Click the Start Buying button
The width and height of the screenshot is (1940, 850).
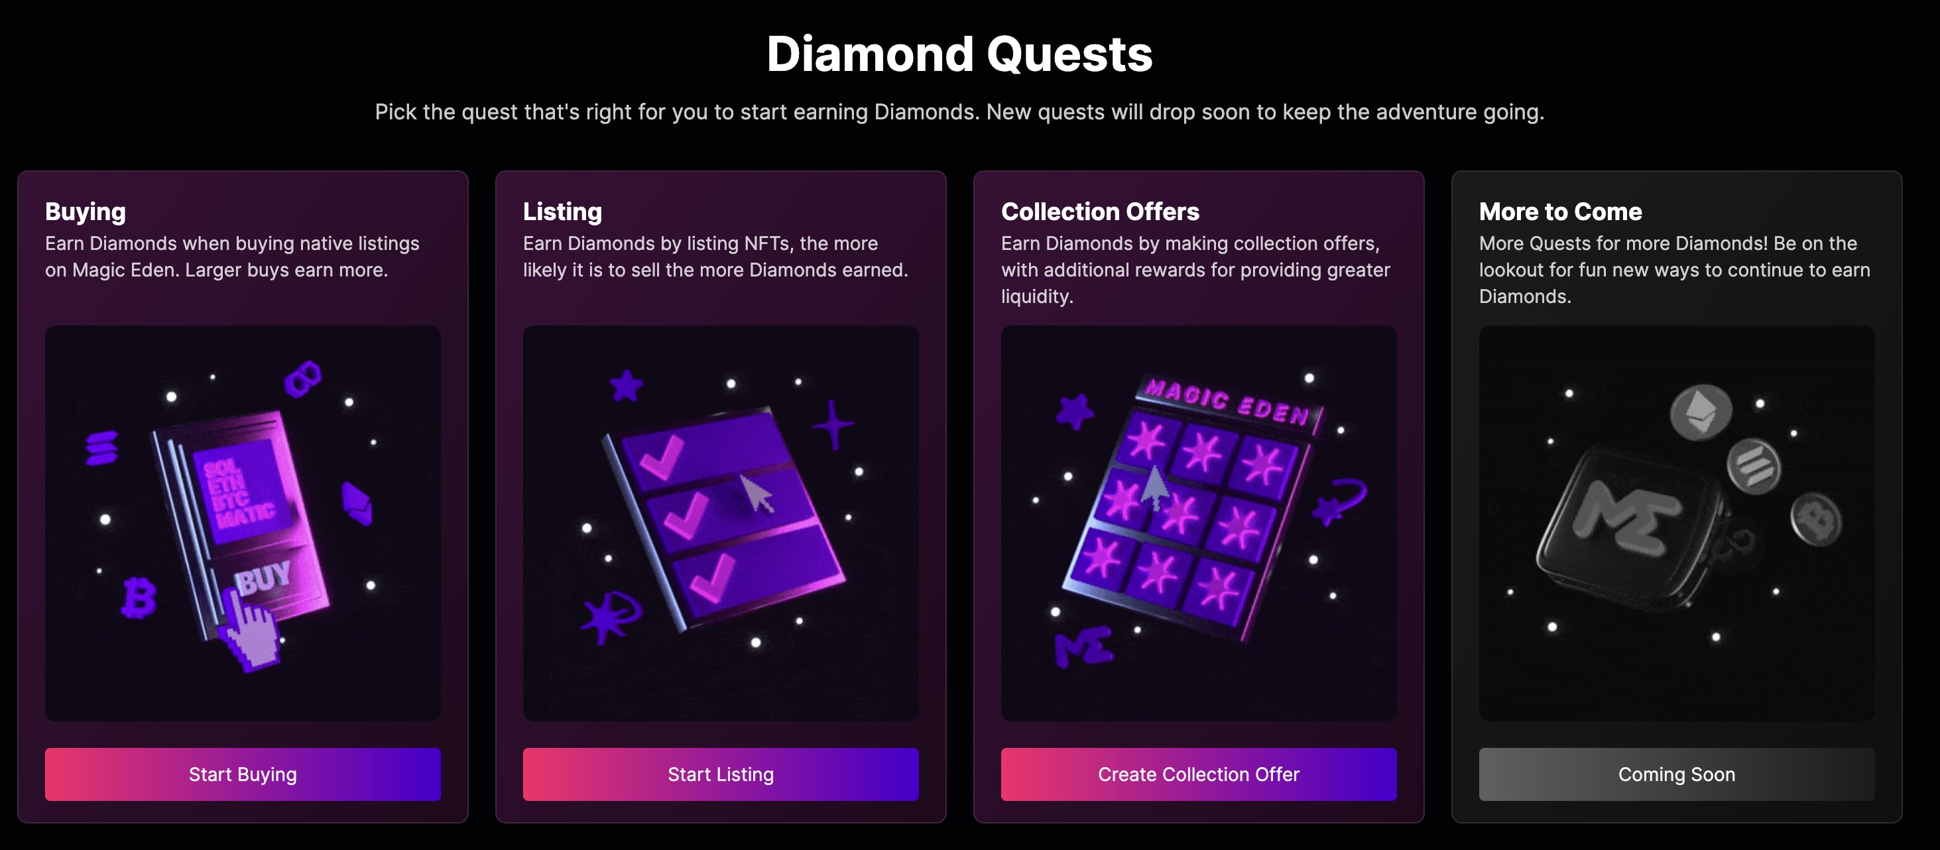(x=243, y=774)
